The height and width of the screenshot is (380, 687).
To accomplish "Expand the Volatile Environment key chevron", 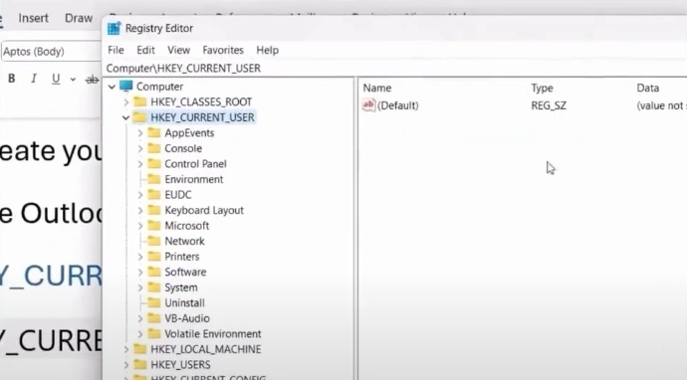I will (140, 334).
